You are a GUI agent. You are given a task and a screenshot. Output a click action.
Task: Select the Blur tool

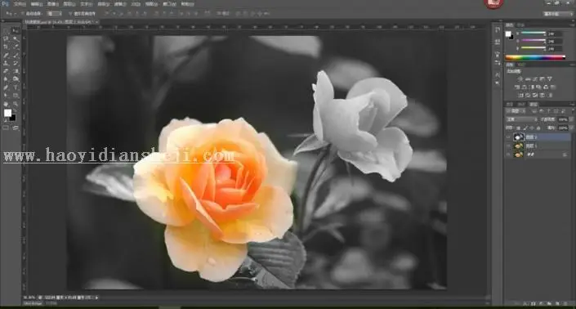click(6, 78)
